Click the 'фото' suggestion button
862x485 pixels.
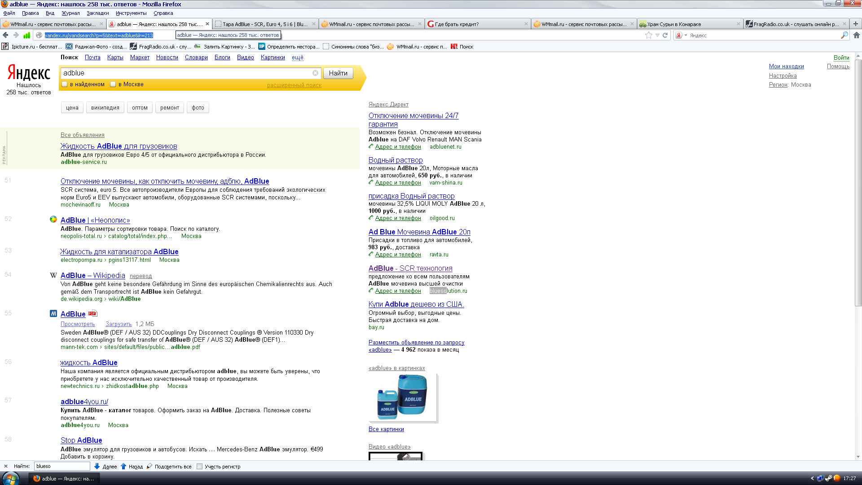(198, 108)
